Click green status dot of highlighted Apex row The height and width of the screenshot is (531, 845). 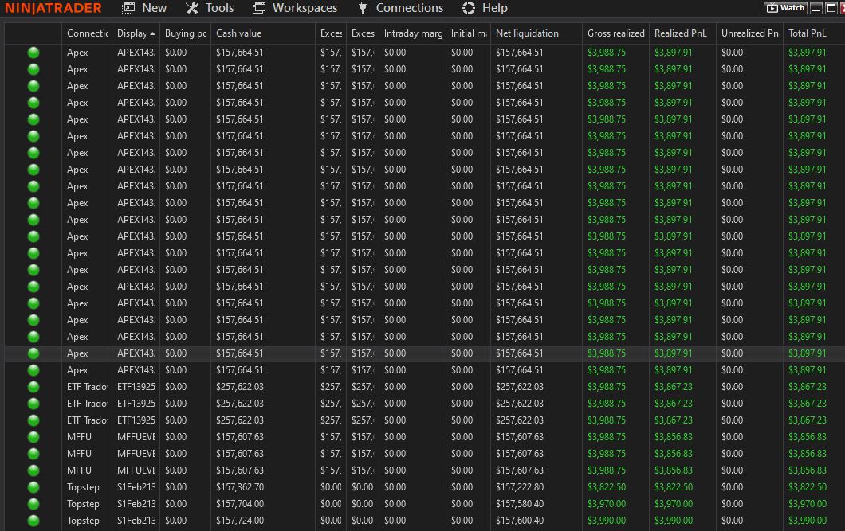[33, 353]
